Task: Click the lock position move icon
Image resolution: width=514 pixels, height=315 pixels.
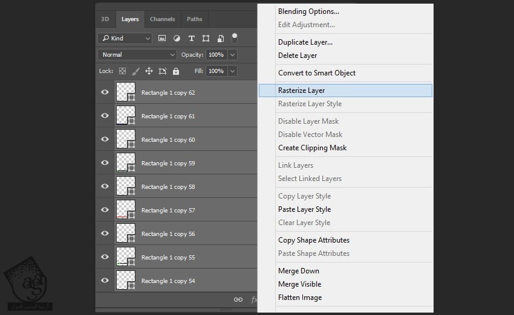Action: pyautogui.click(x=149, y=71)
